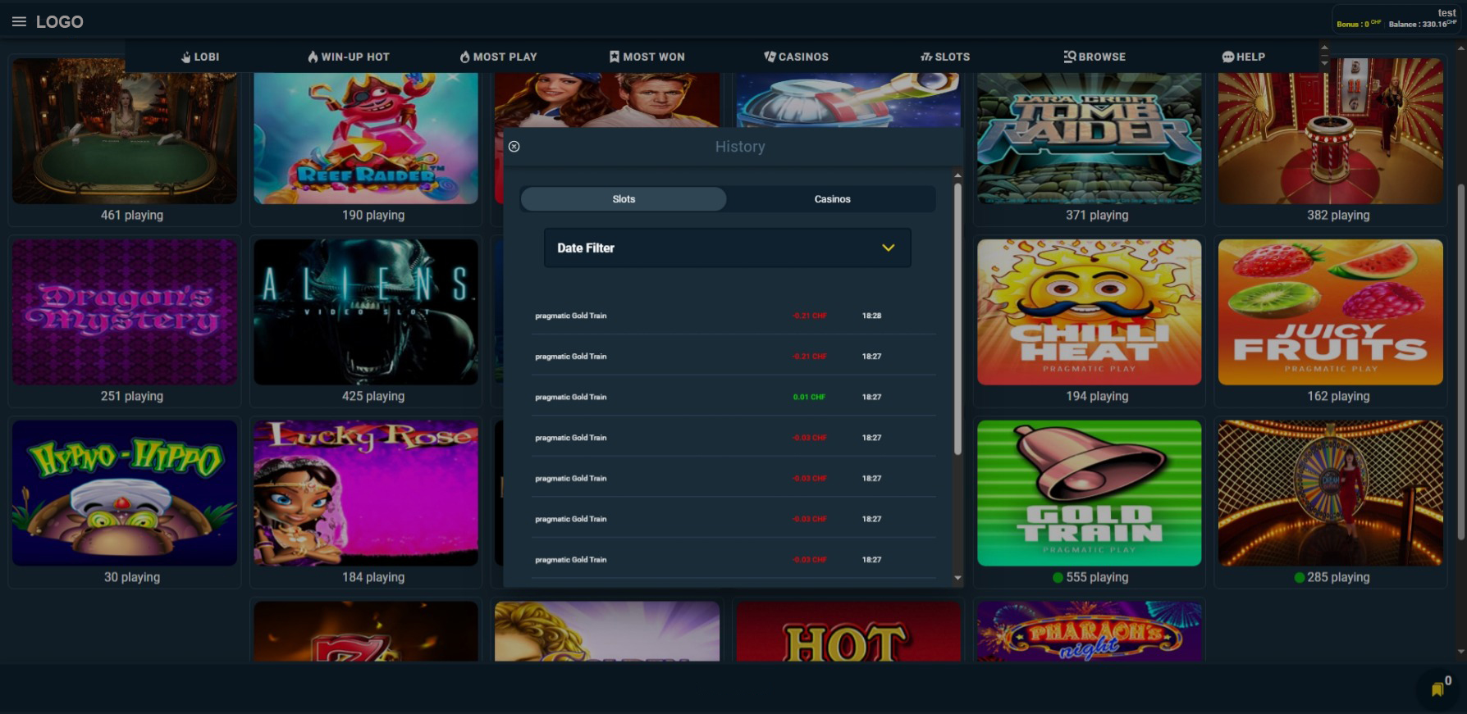Open the Reef Raider game
Screen dimensions: 1467x714
click(x=366, y=138)
